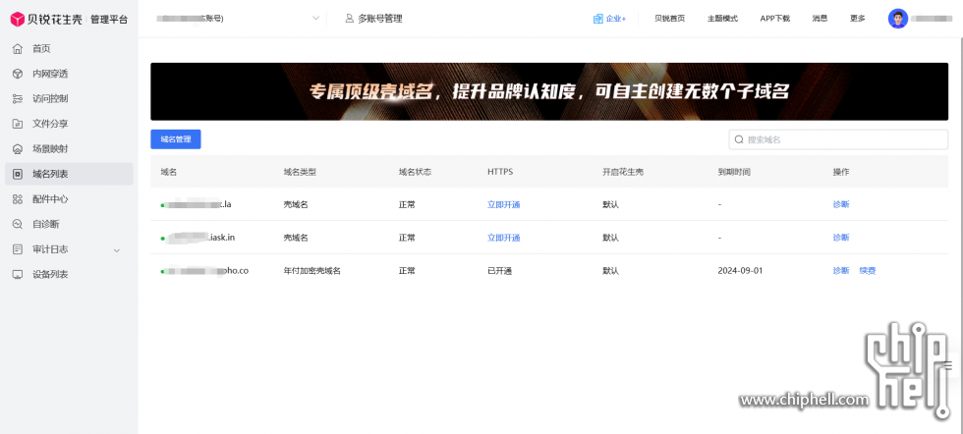Screen dimensions: 963x434
Task: Open 多账号管理 link
Action: pyautogui.click(x=373, y=19)
